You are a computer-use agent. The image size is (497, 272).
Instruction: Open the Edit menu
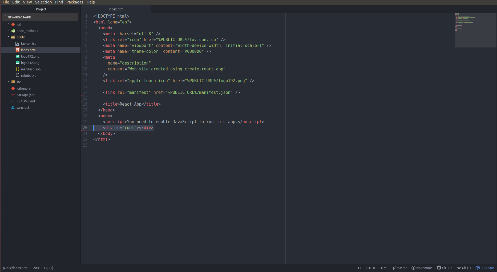(x=16, y=2)
